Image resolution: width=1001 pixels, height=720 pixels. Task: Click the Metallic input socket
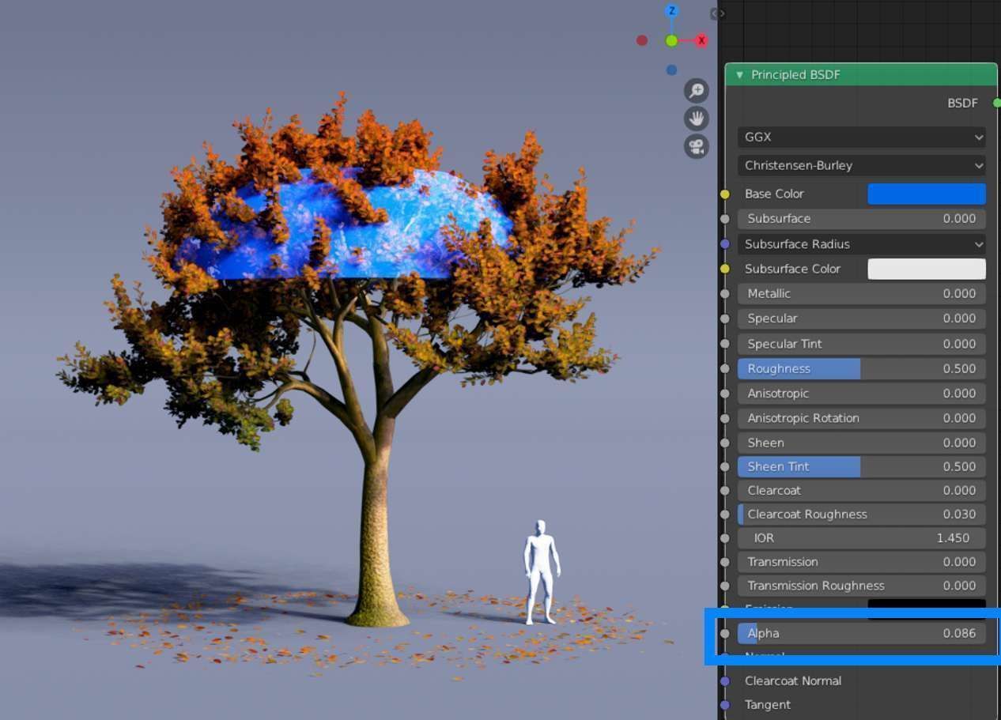point(725,293)
